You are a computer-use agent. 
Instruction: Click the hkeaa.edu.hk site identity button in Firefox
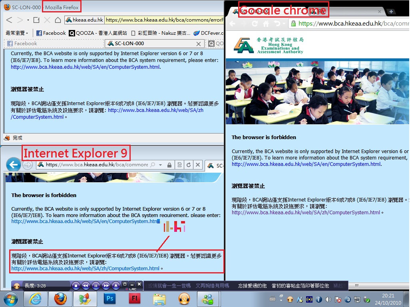click(x=84, y=20)
